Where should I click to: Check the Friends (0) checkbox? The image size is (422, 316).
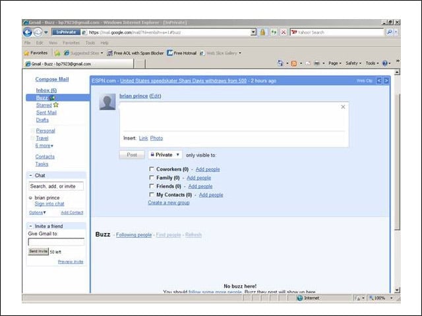[x=152, y=186]
